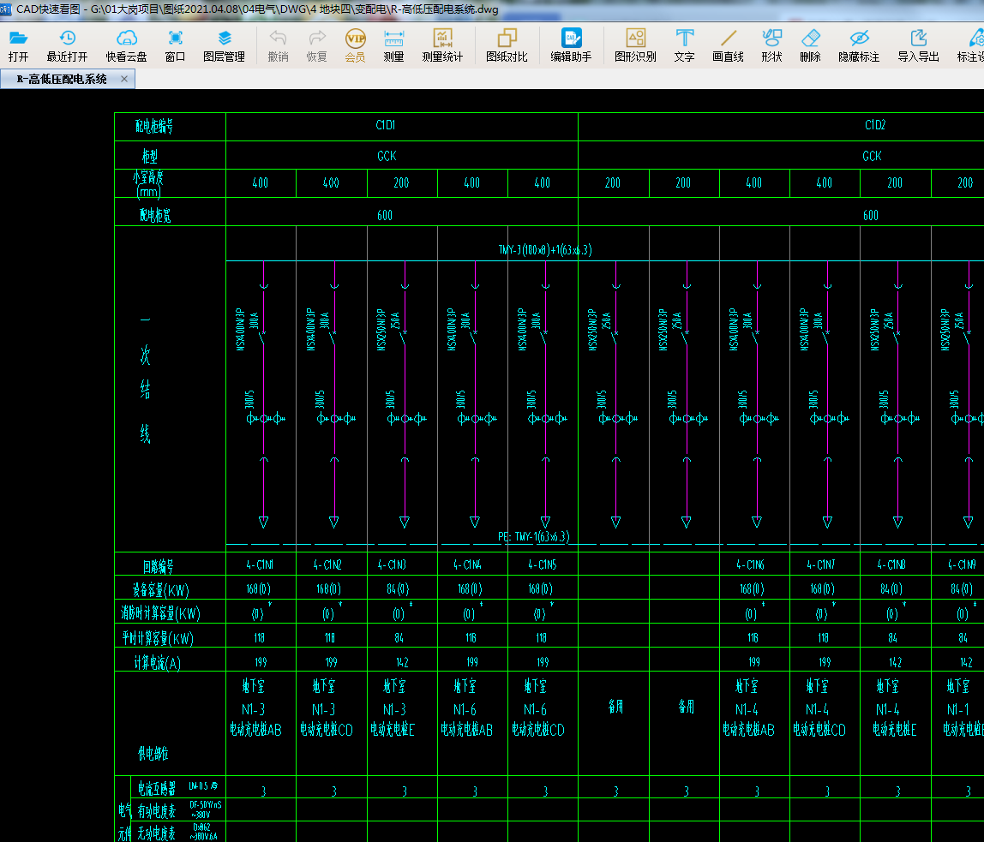The height and width of the screenshot is (842, 984).
Task: Toggle 隐藏标注 hide annotations
Action: tap(859, 45)
